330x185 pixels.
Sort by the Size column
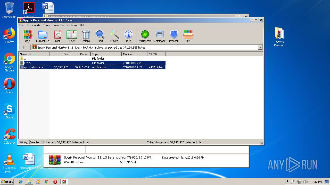click(60, 54)
